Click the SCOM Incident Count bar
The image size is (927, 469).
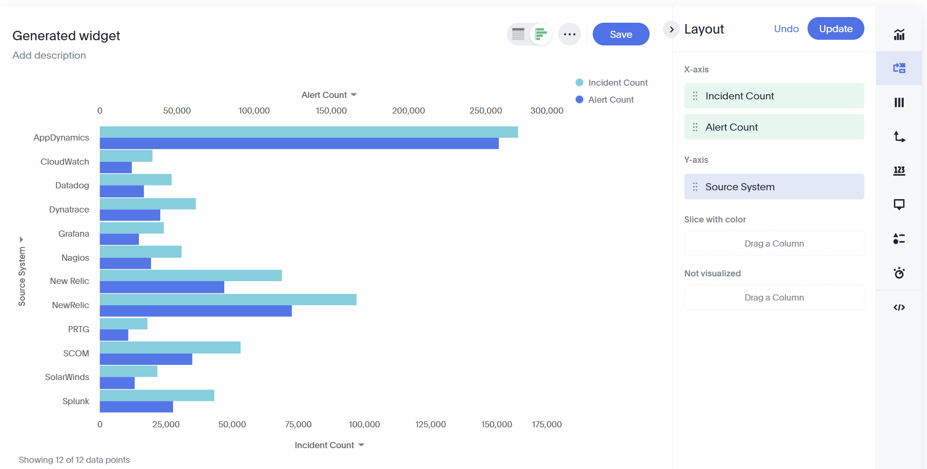(170, 347)
